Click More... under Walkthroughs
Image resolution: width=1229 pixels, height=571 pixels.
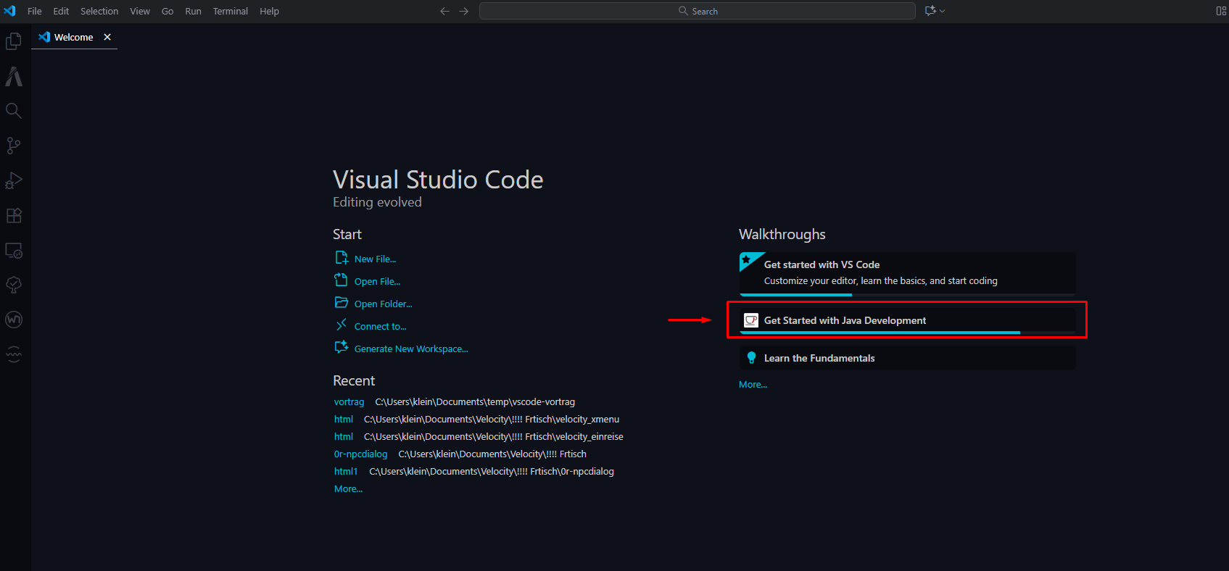click(753, 385)
